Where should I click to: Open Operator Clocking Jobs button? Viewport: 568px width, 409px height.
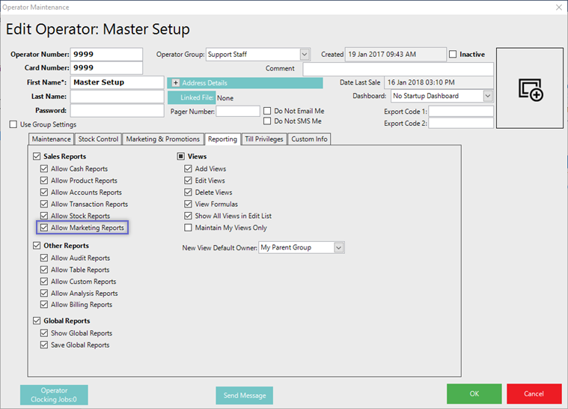tap(54, 395)
